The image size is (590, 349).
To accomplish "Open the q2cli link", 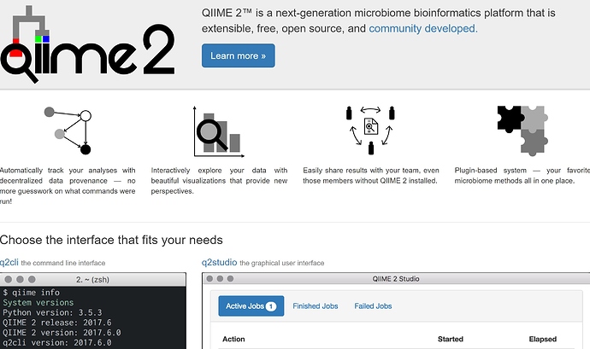I will point(9,262).
